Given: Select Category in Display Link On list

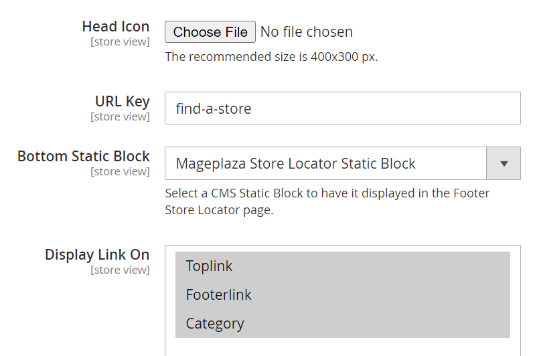Looking at the screenshot, I should (x=215, y=323).
